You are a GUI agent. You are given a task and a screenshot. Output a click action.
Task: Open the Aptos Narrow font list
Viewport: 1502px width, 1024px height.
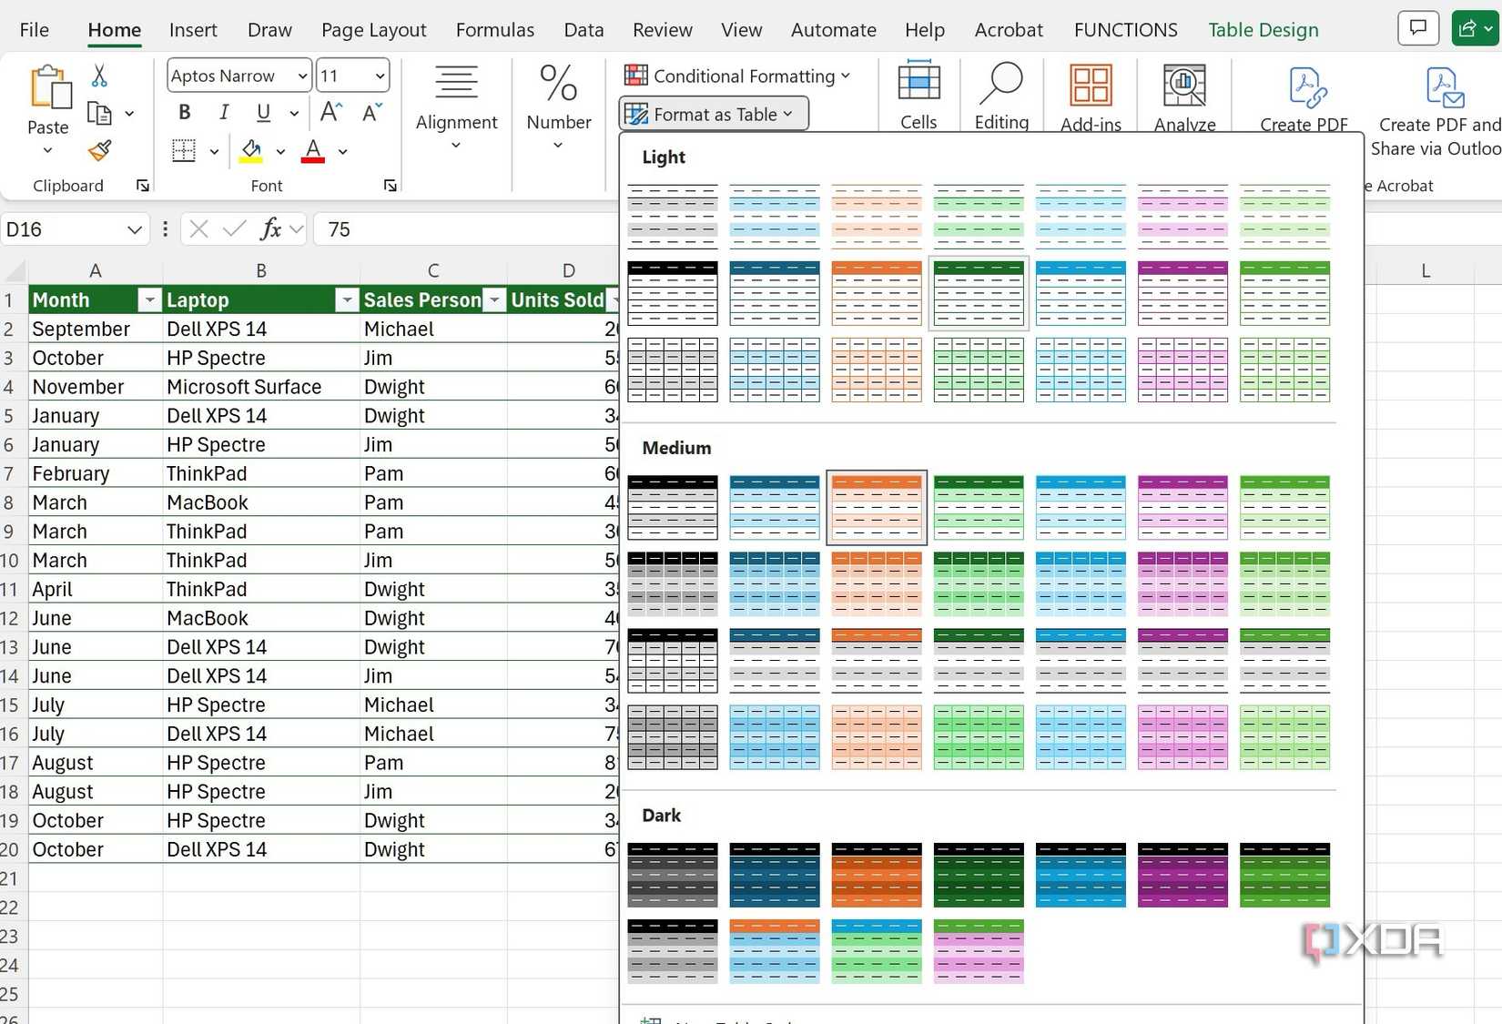[x=238, y=76]
